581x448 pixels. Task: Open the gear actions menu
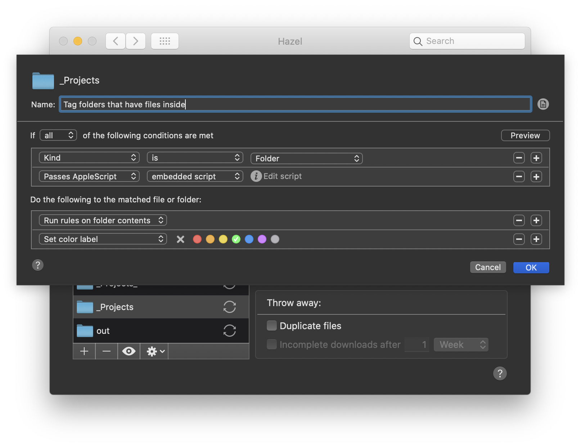tap(154, 351)
